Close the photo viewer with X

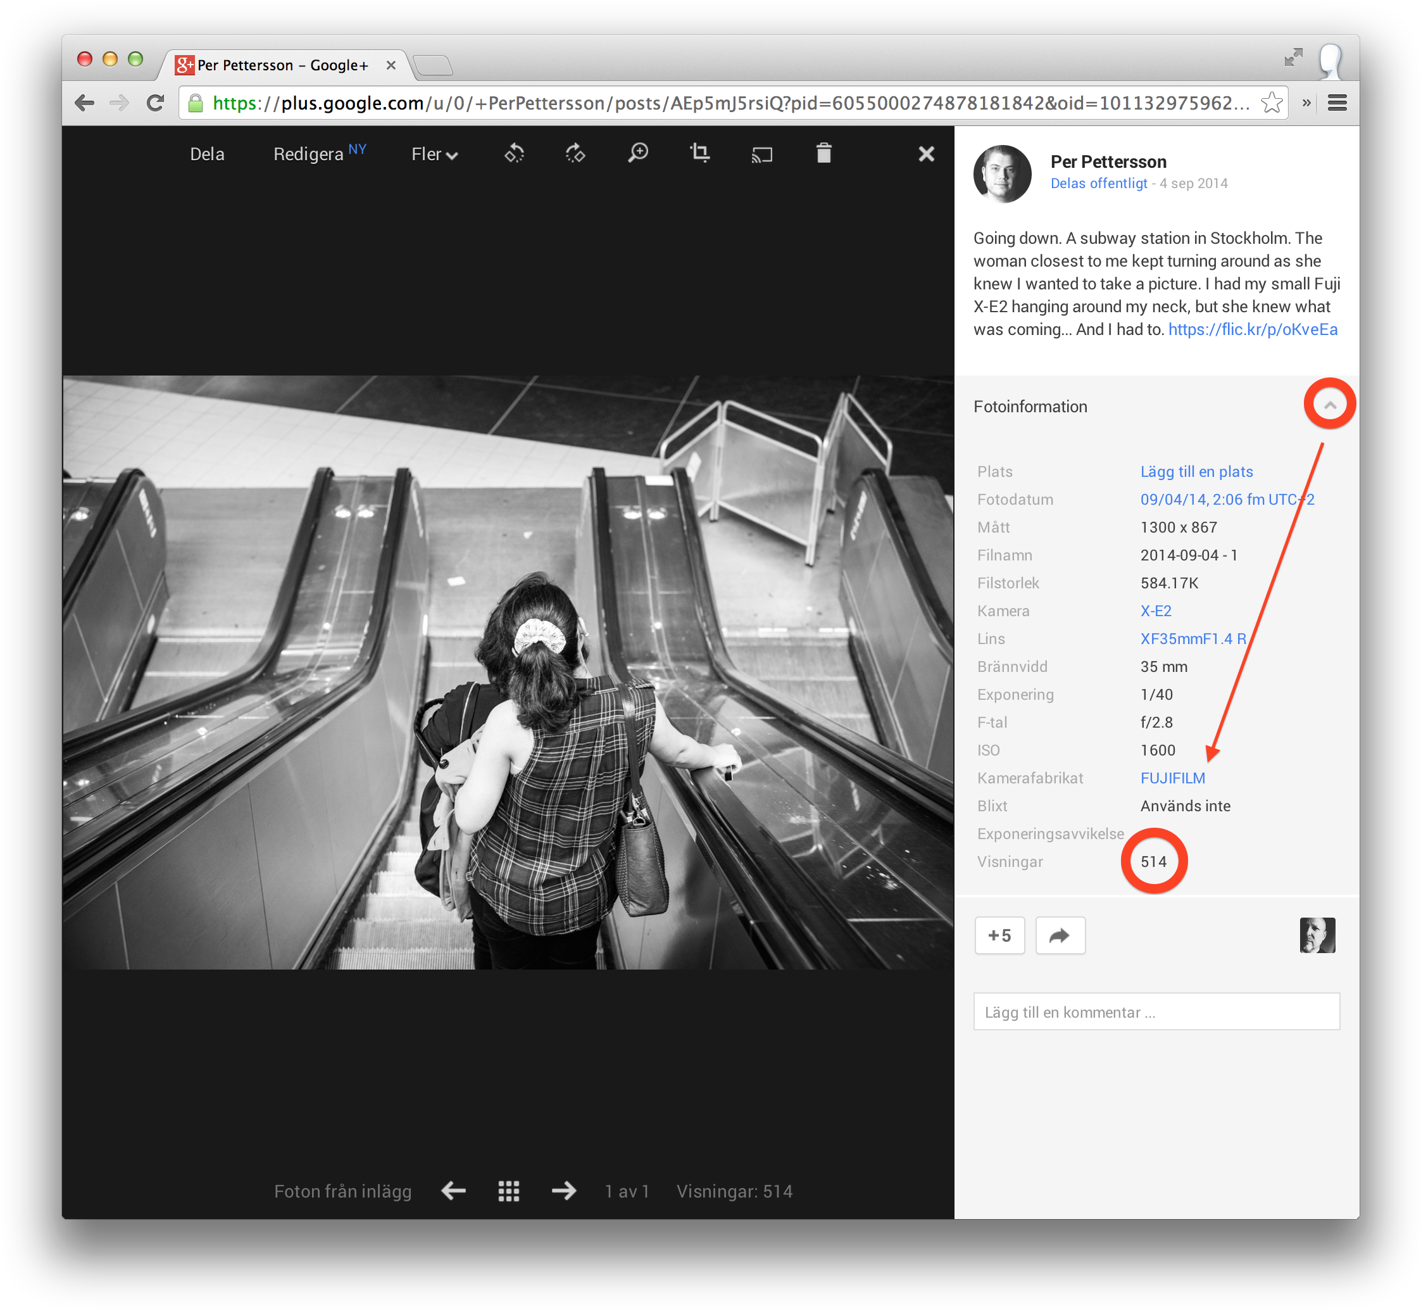(926, 154)
